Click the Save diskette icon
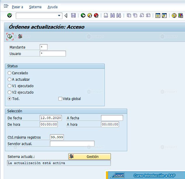 point(73,16)
